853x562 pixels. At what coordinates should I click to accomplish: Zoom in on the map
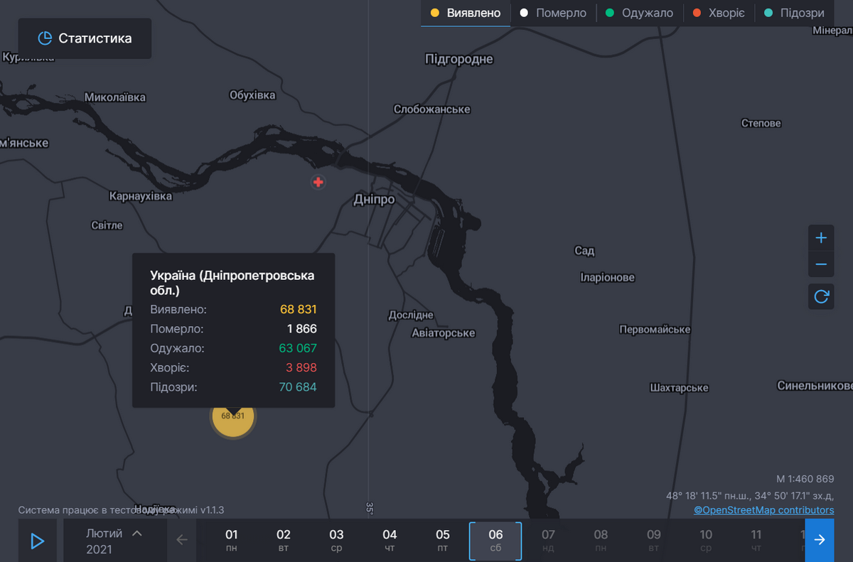tap(821, 237)
